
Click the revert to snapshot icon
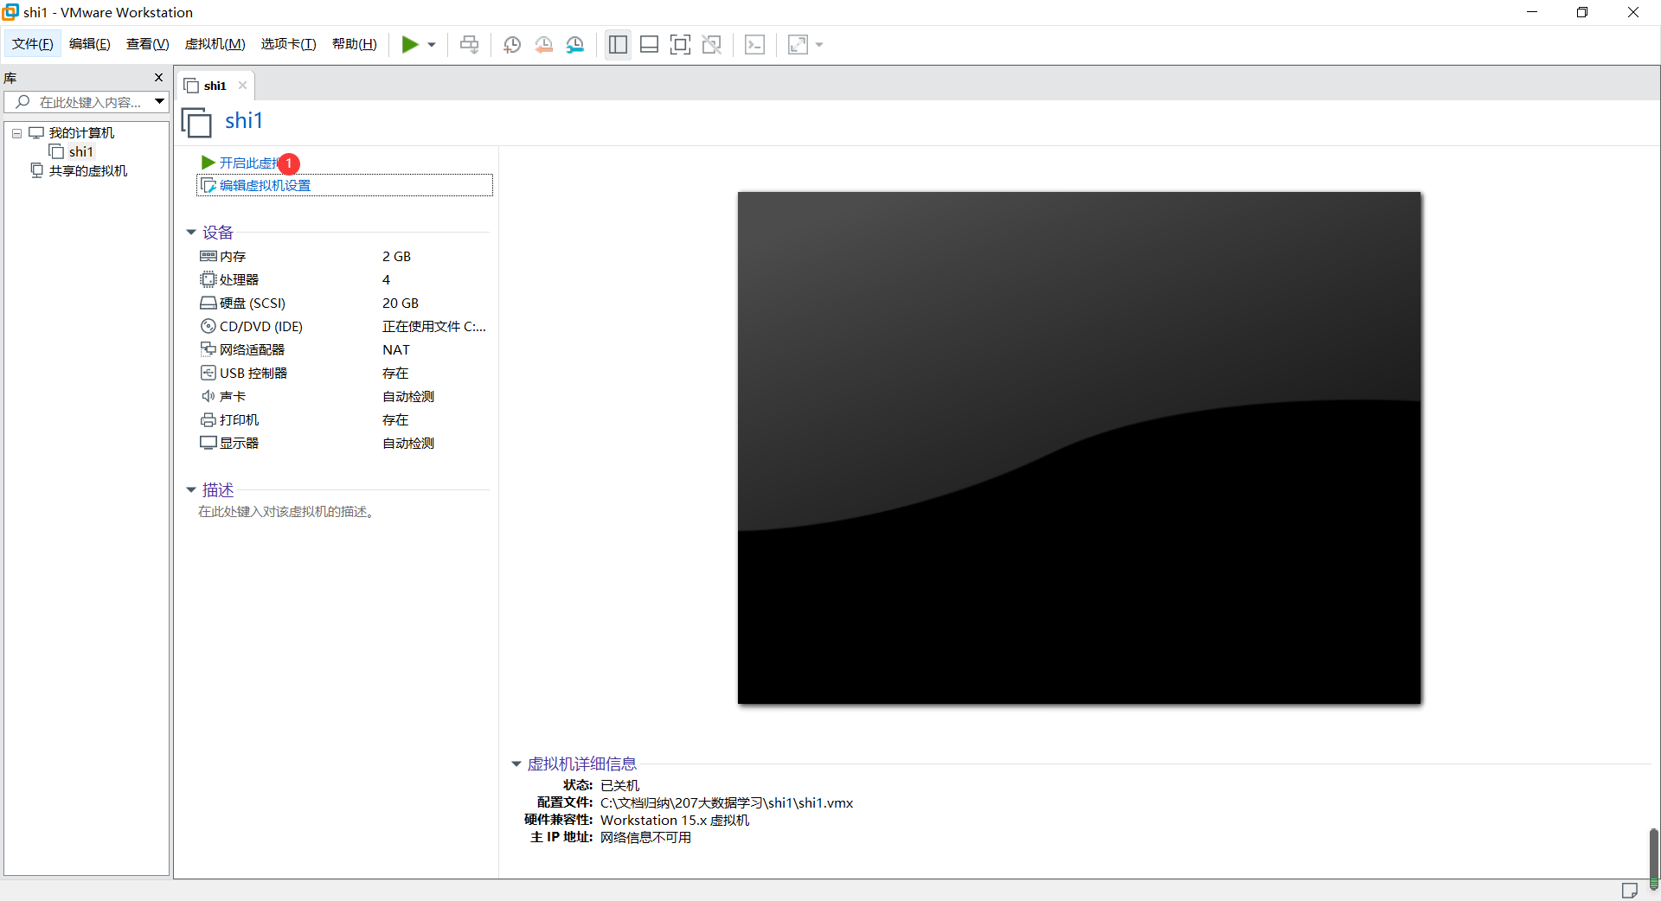click(x=543, y=45)
